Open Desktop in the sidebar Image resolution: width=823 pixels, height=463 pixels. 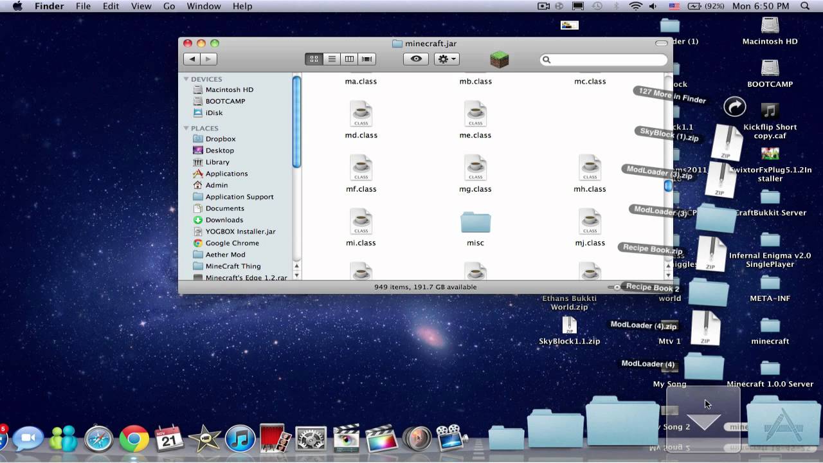pyautogui.click(x=219, y=150)
